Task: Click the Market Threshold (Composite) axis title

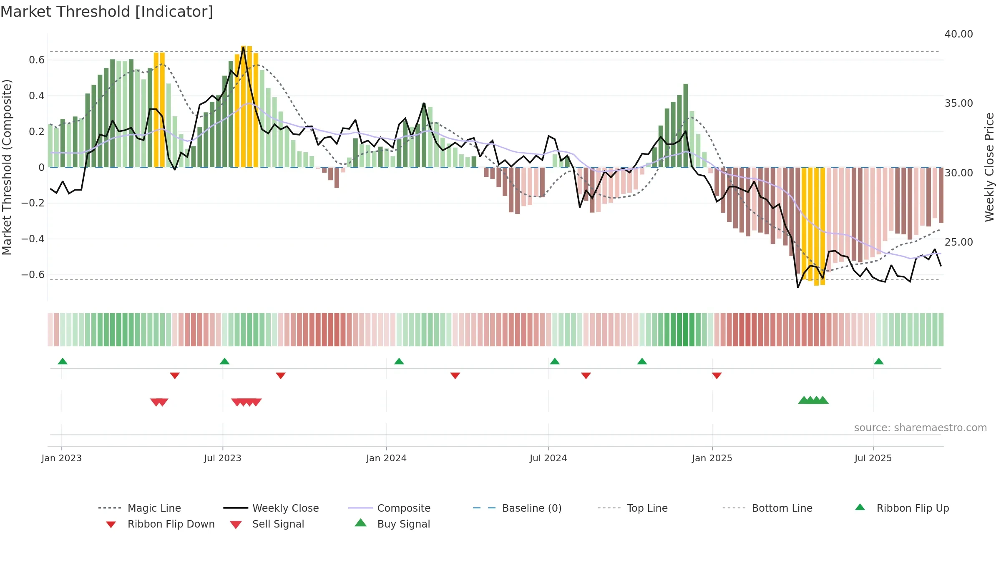Action: [x=7, y=167]
